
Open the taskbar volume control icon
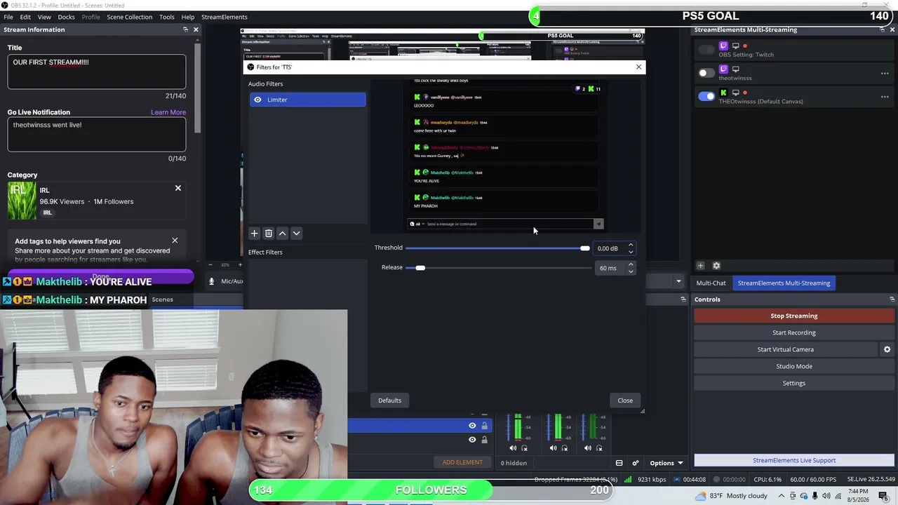tap(826, 496)
